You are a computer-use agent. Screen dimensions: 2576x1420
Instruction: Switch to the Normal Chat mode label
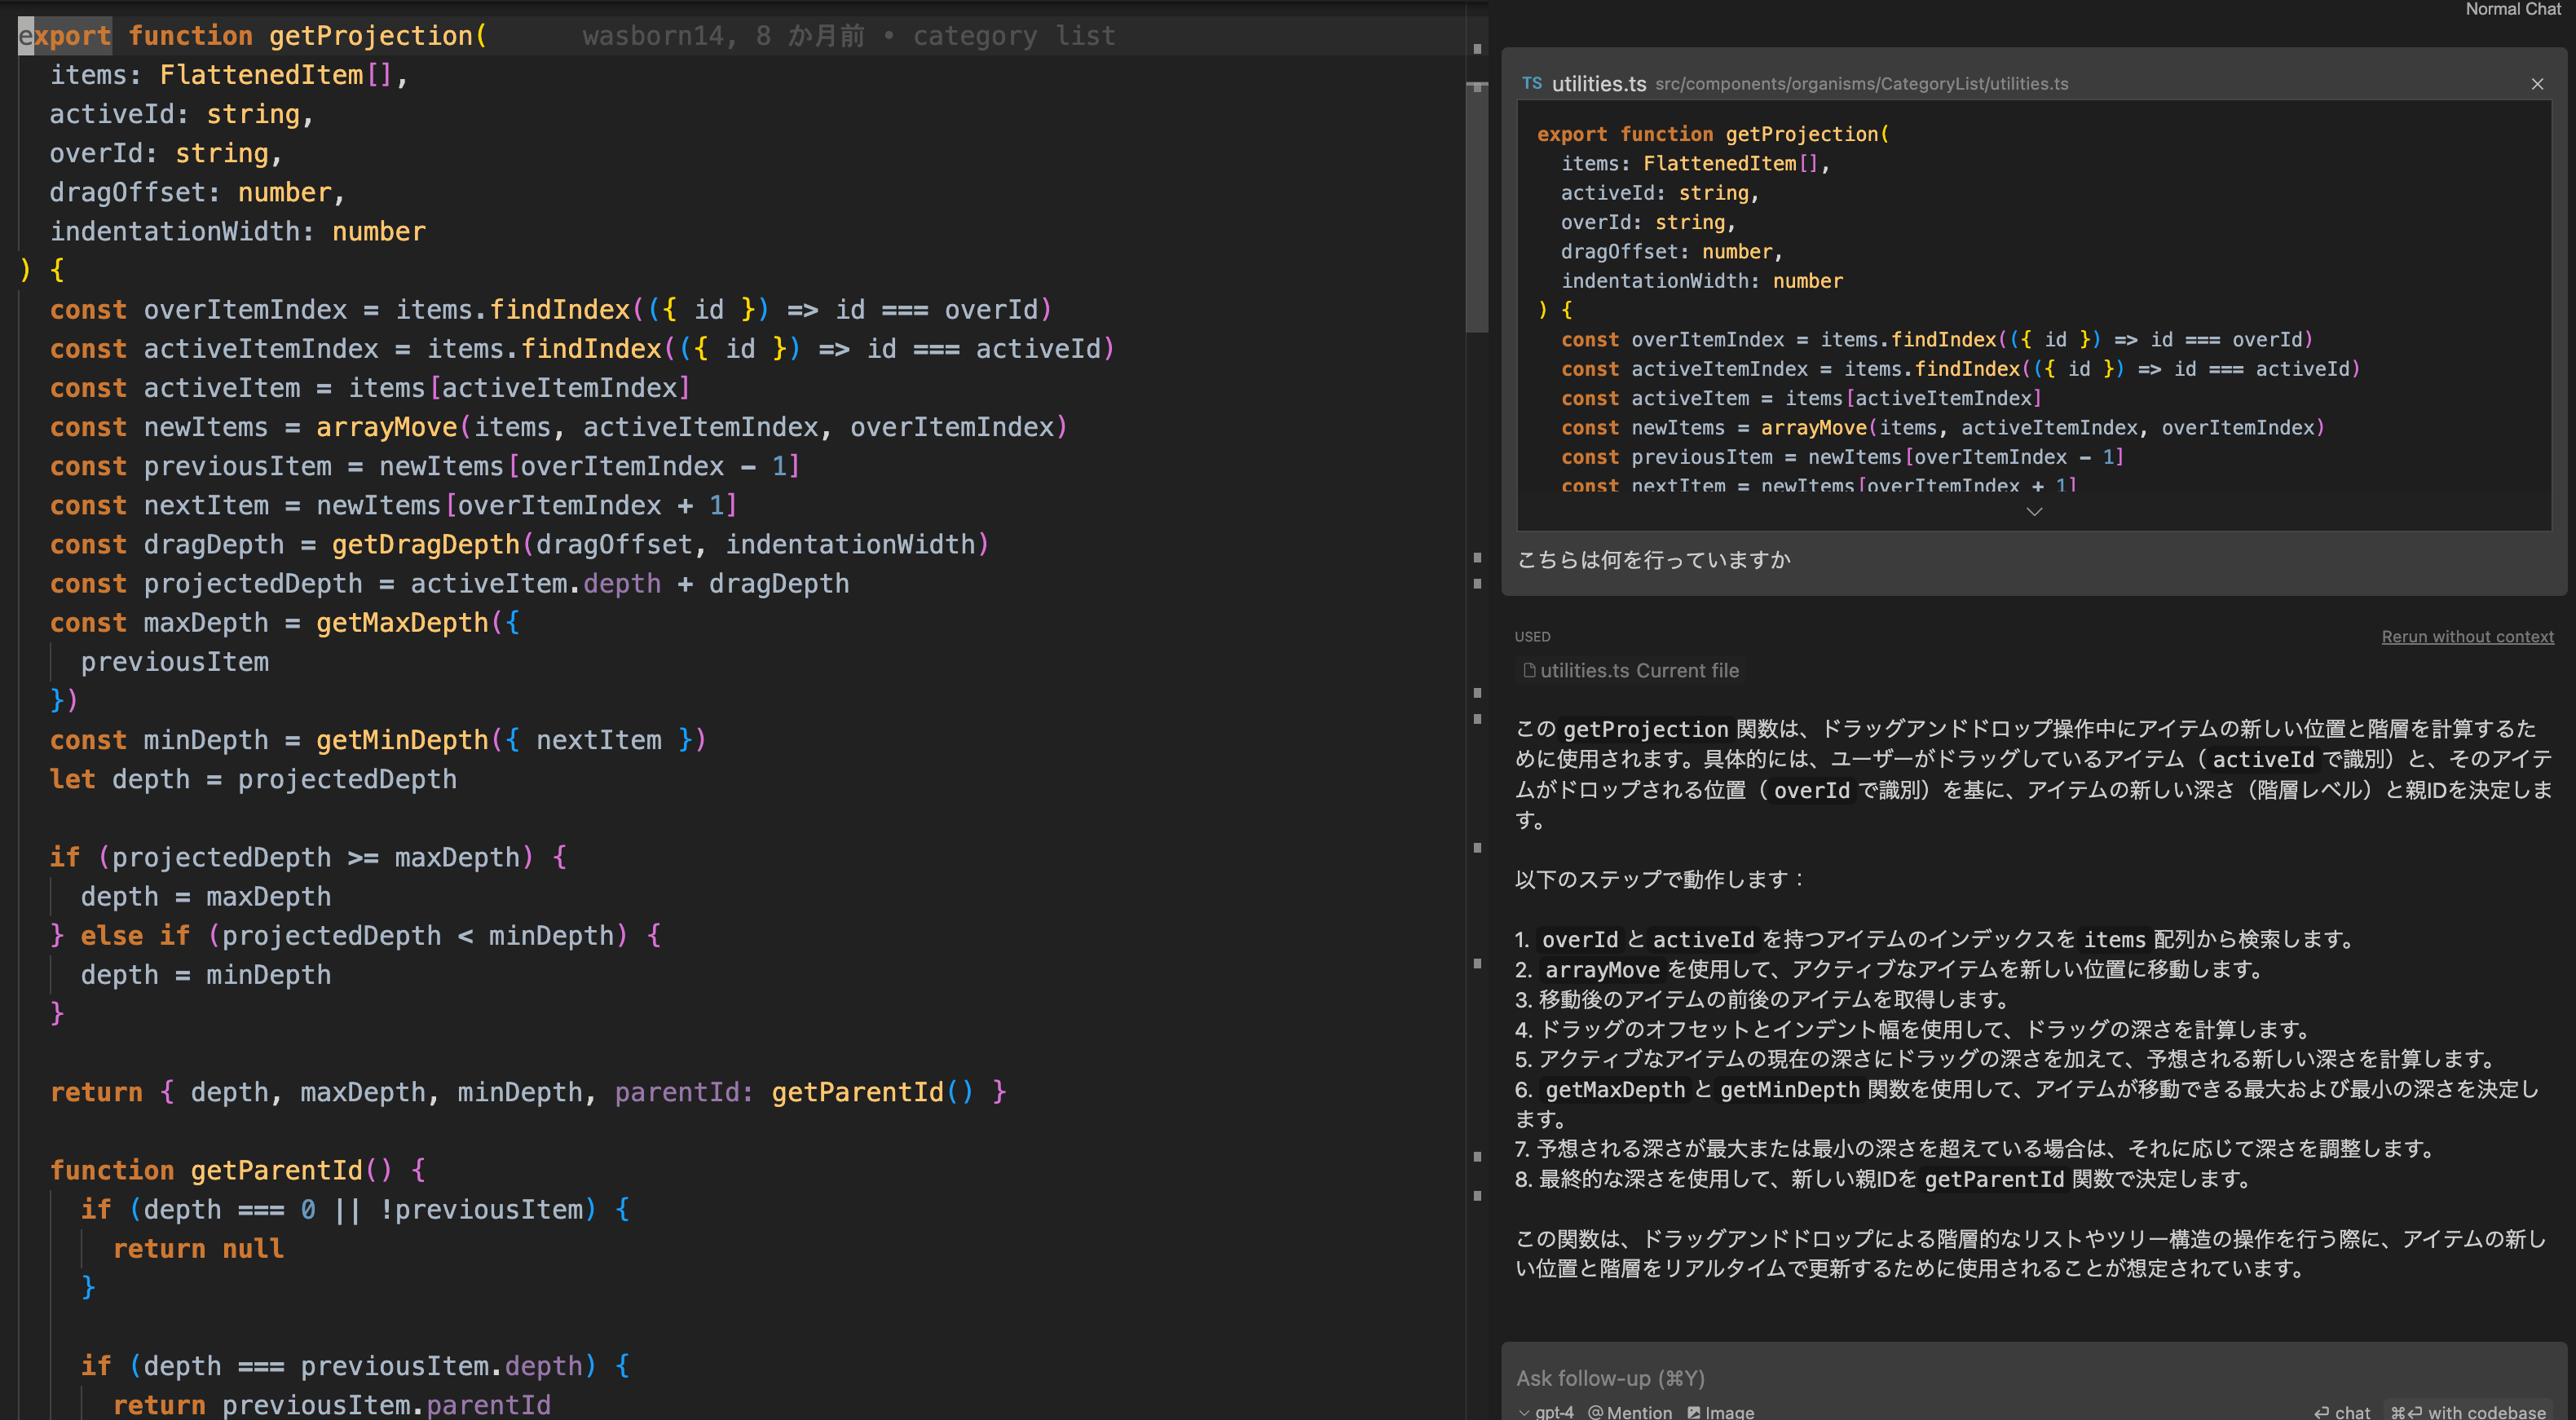(2510, 10)
